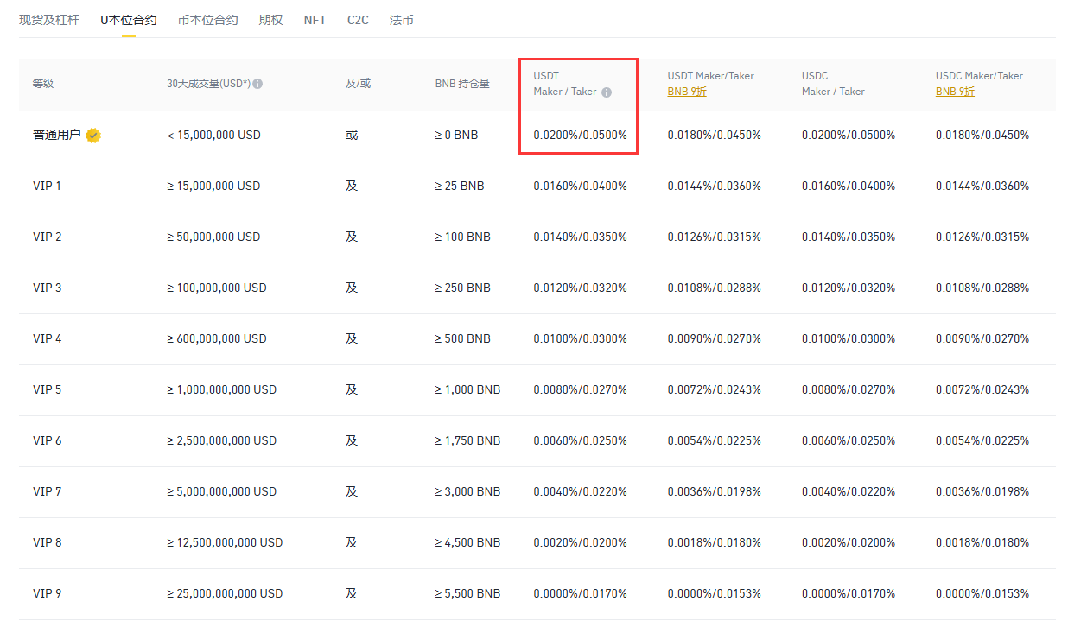Viewport: 1068px width, 620px height.
Task: Click the ≥ 100,000,000 USD volume cell
Action: pos(217,288)
